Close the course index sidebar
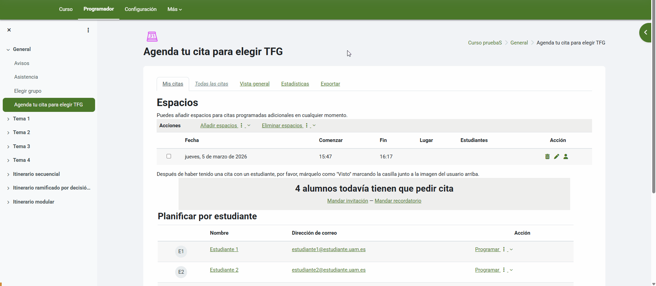Screen dimensions: 656x286 pyautogui.click(x=9, y=30)
